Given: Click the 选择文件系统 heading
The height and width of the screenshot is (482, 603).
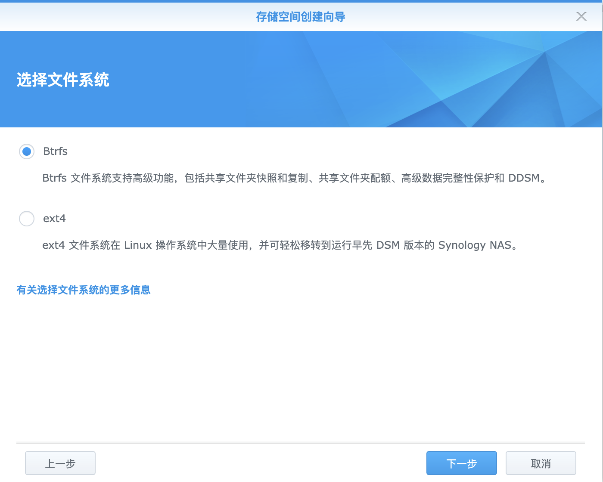Looking at the screenshot, I should (63, 80).
